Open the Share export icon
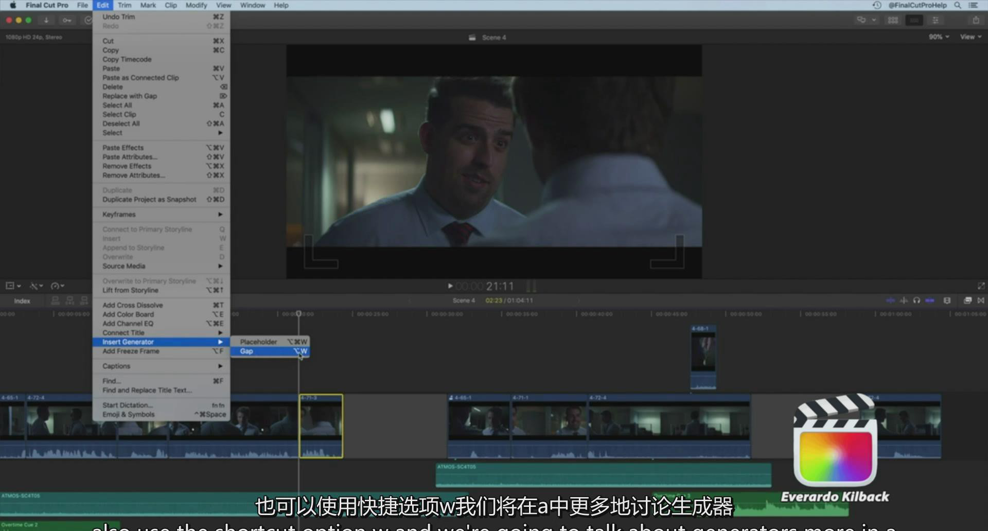Image resolution: width=988 pixels, height=531 pixels. click(x=976, y=20)
